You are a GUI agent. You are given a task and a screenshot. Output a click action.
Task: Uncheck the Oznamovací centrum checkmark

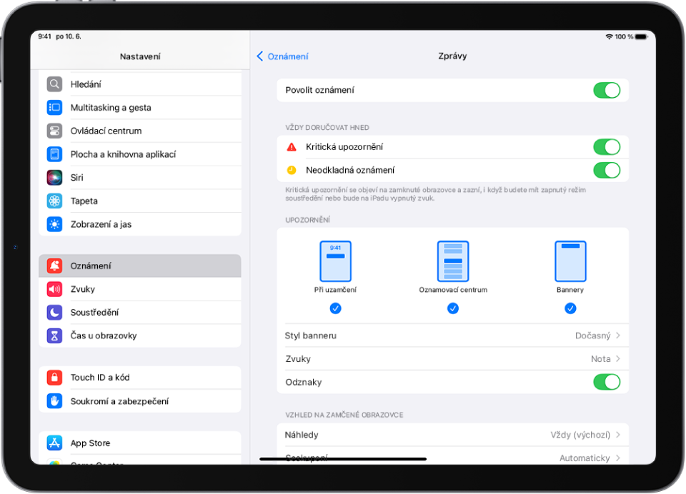click(x=453, y=308)
